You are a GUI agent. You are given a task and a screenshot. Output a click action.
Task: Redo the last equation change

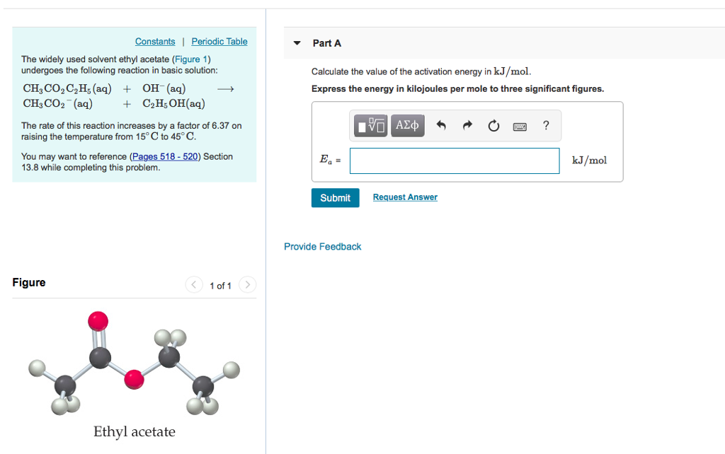467,125
